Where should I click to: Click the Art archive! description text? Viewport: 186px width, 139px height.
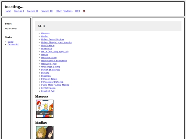coord(11,28)
